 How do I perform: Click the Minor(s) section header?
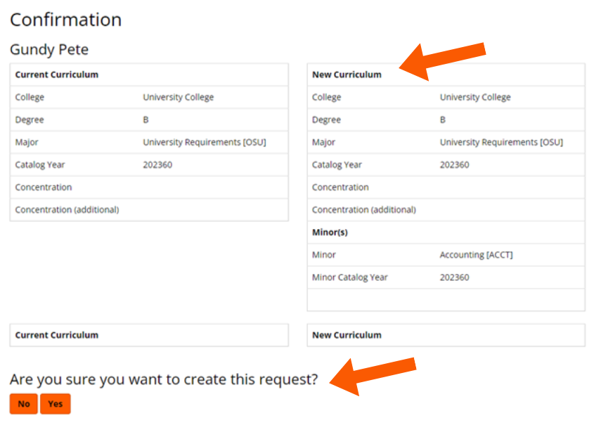tap(330, 232)
